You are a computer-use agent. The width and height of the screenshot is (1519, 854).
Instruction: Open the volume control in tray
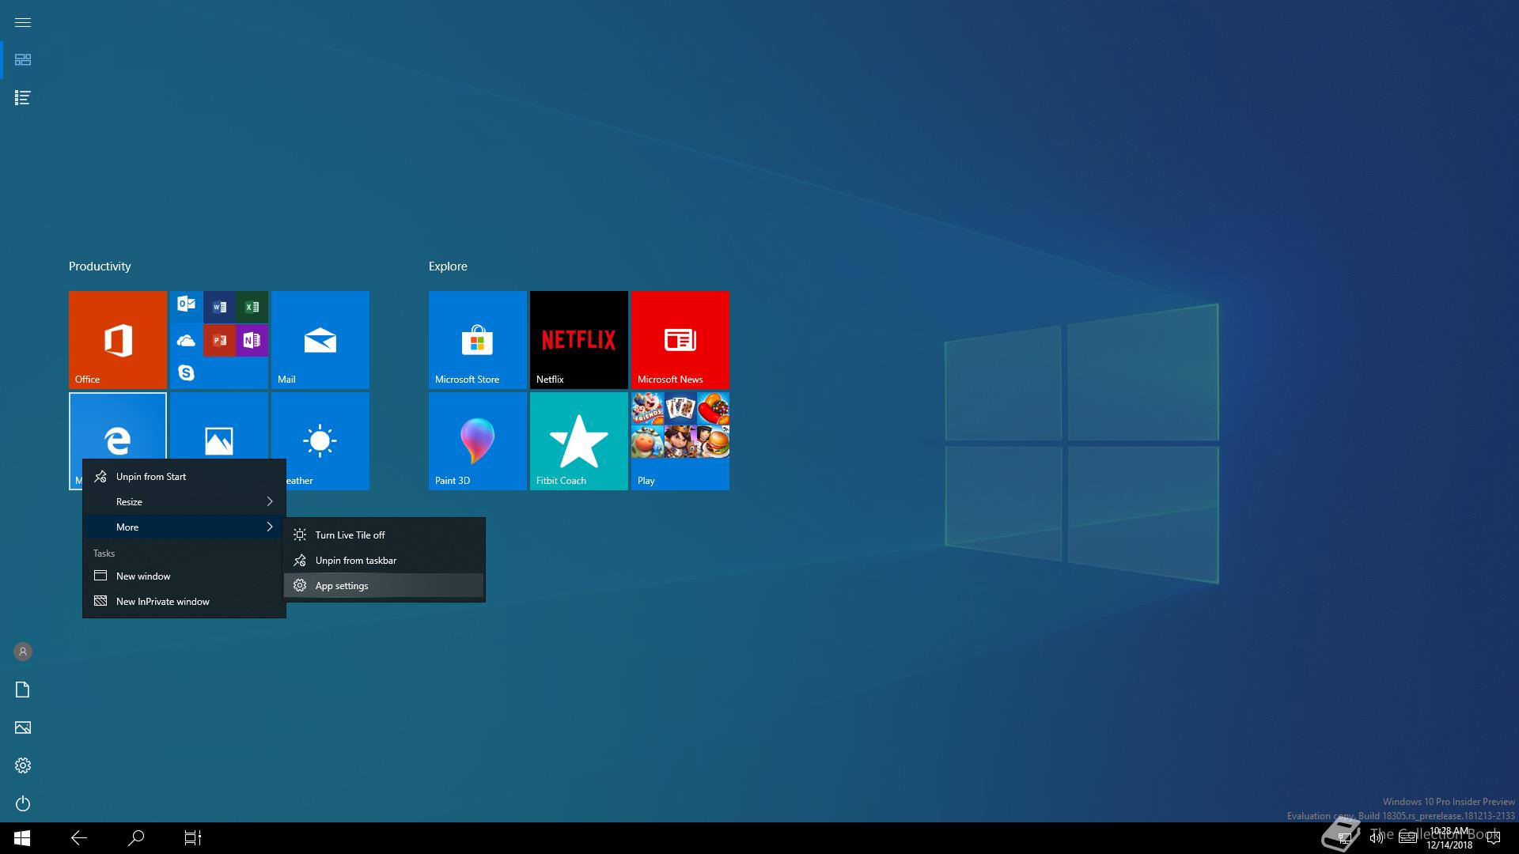[1376, 838]
